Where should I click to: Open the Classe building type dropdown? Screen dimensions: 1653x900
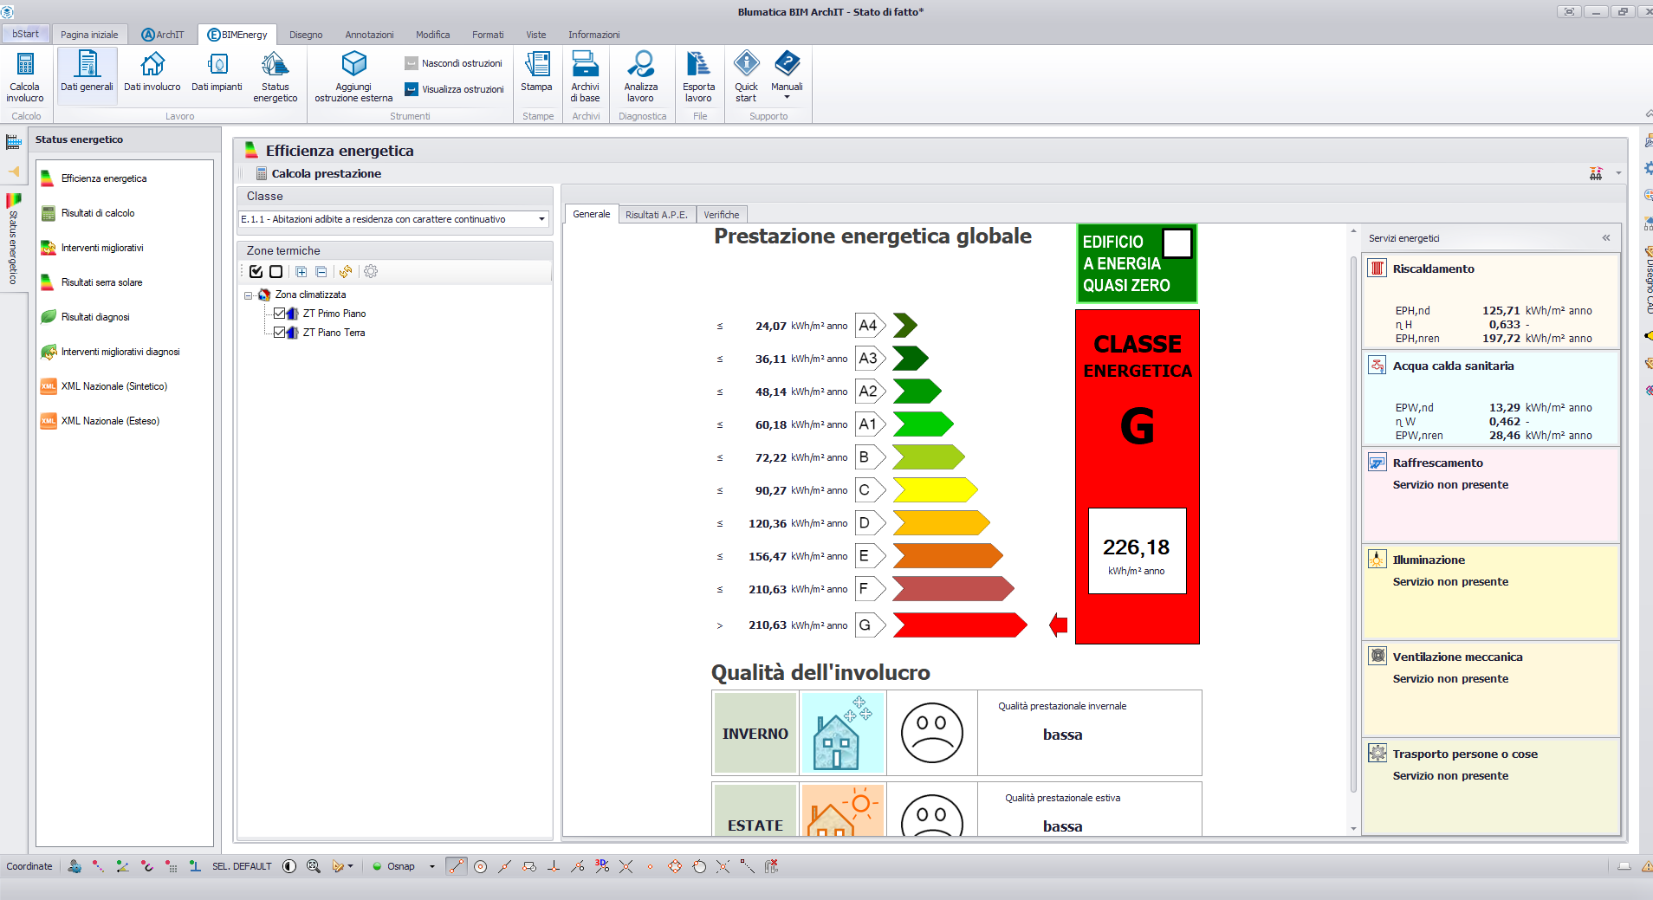tap(541, 219)
